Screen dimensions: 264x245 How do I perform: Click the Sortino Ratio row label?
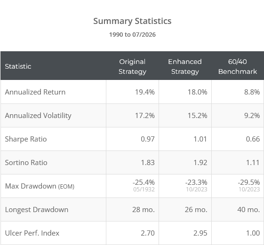(x=26, y=163)
